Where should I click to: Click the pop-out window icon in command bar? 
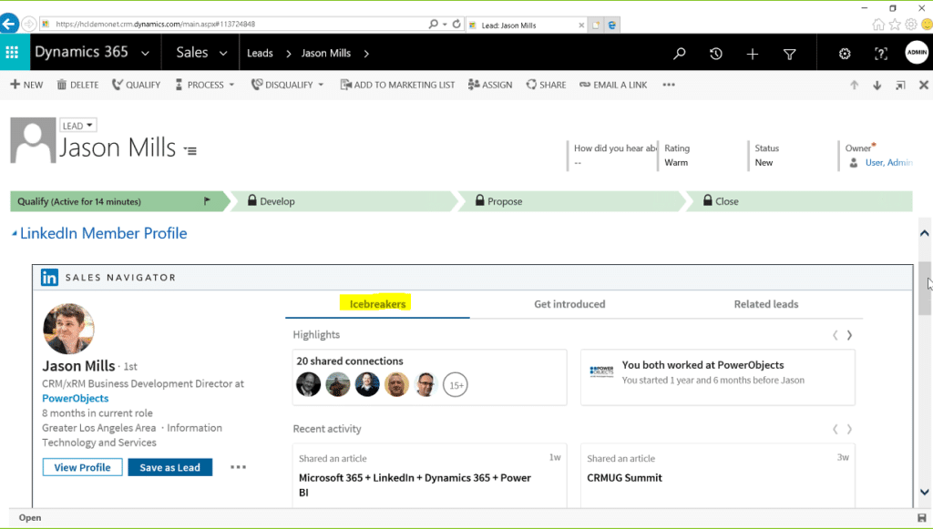click(900, 86)
